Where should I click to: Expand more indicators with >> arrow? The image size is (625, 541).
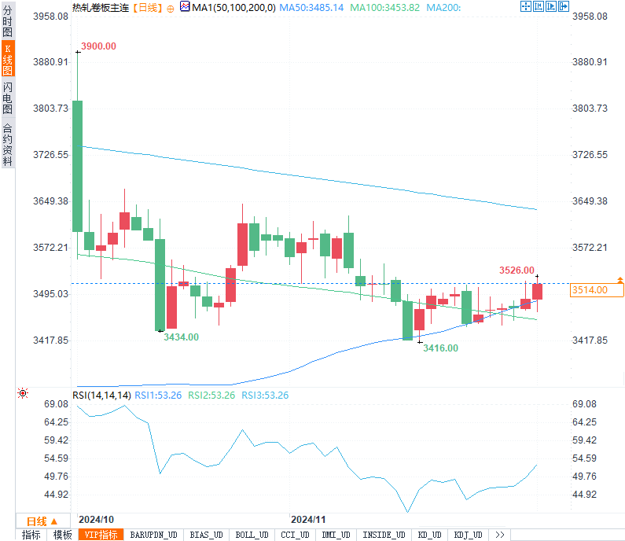(500, 535)
